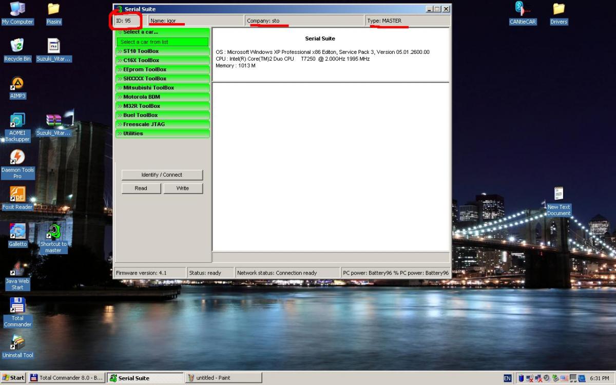Expand the EEprom ToolBox section
The image size is (616, 385).
(x=163, y=69)
